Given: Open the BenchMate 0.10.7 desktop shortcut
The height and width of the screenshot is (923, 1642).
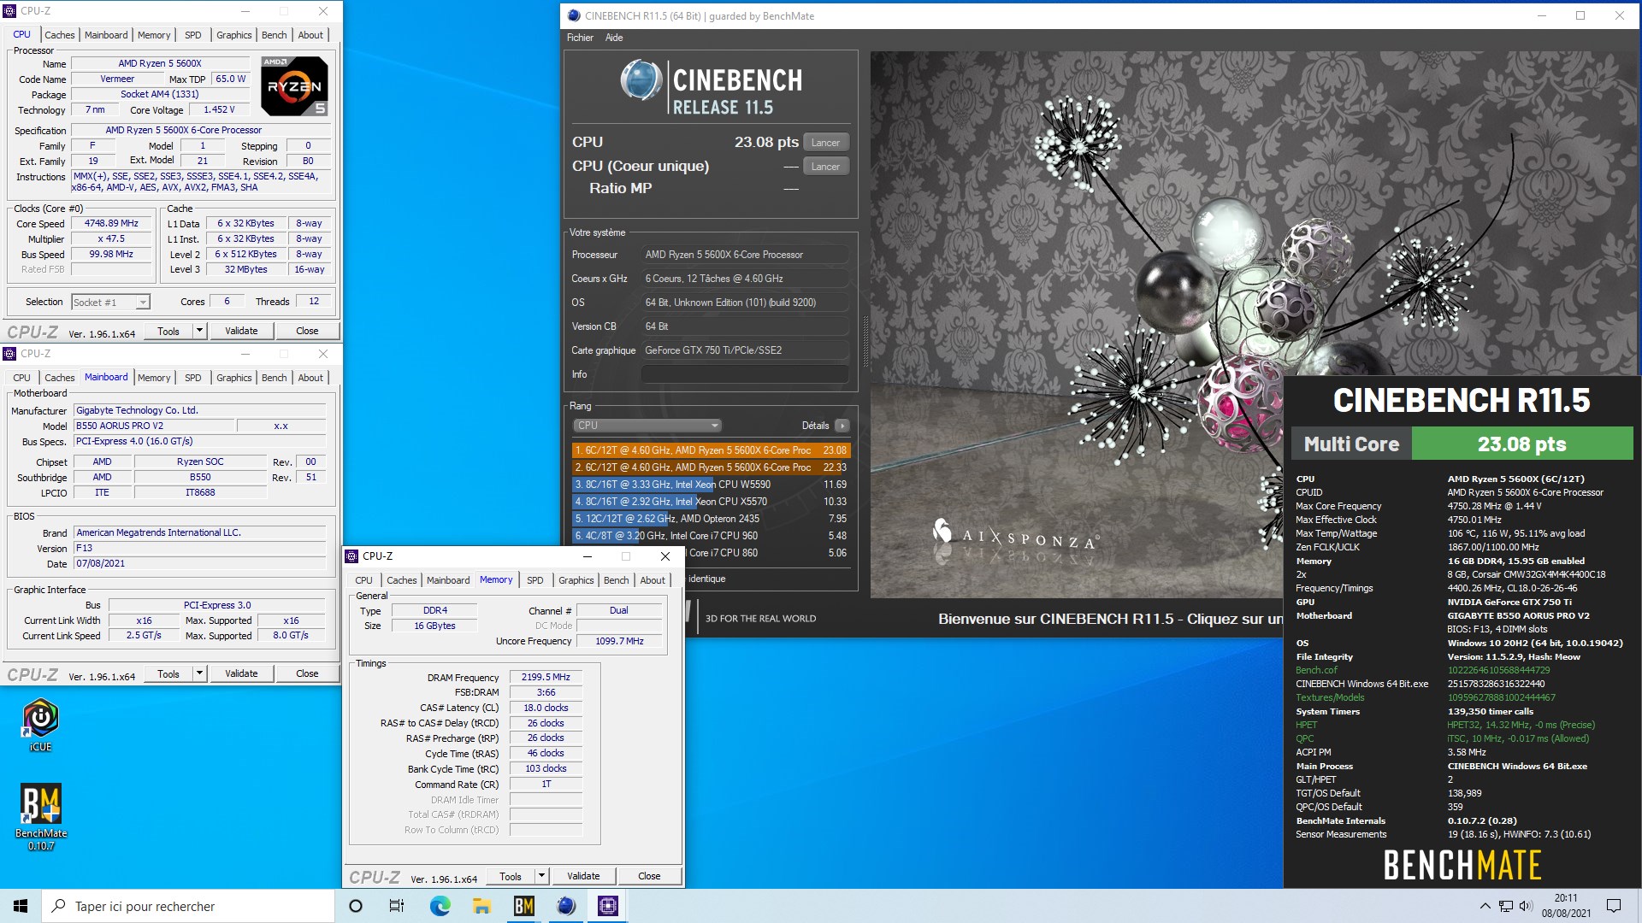Looking at the screenshot, I should pyautogui.click(x=40, y=816).
